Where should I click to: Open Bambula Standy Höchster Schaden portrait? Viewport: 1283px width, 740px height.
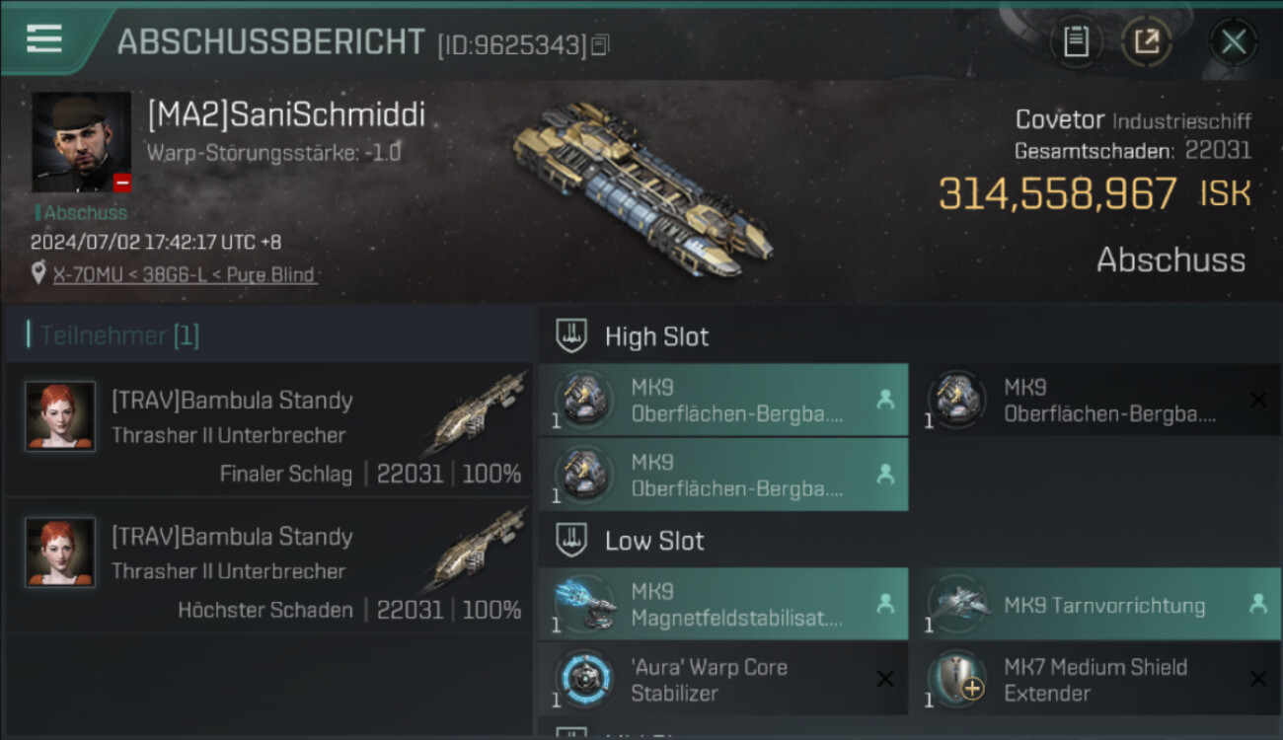(60, 553)
